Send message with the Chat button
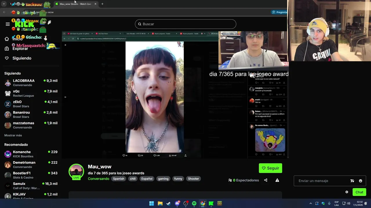 tap(359, 192)
